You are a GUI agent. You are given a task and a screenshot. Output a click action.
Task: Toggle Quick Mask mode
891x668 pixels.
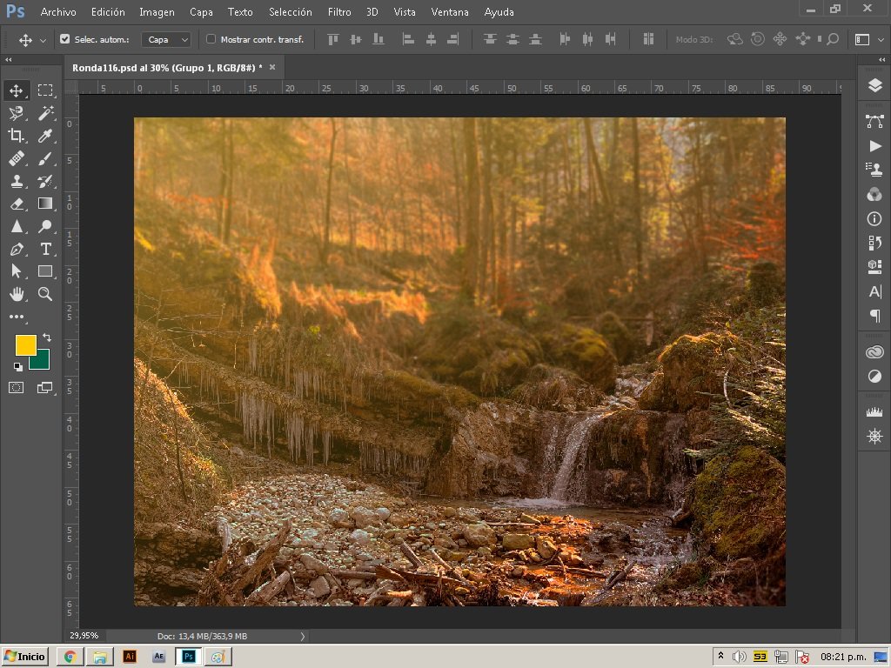point(16,387)
